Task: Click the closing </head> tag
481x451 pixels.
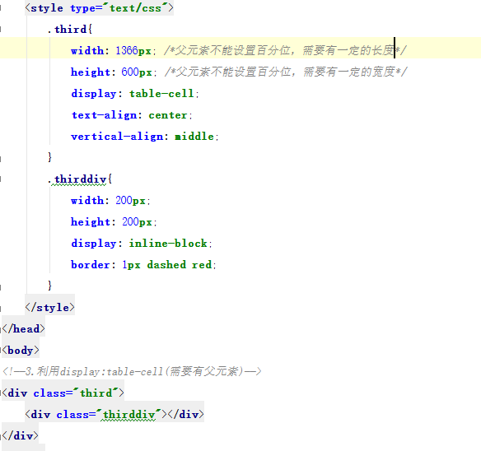Action: click(x=24, y=328)
